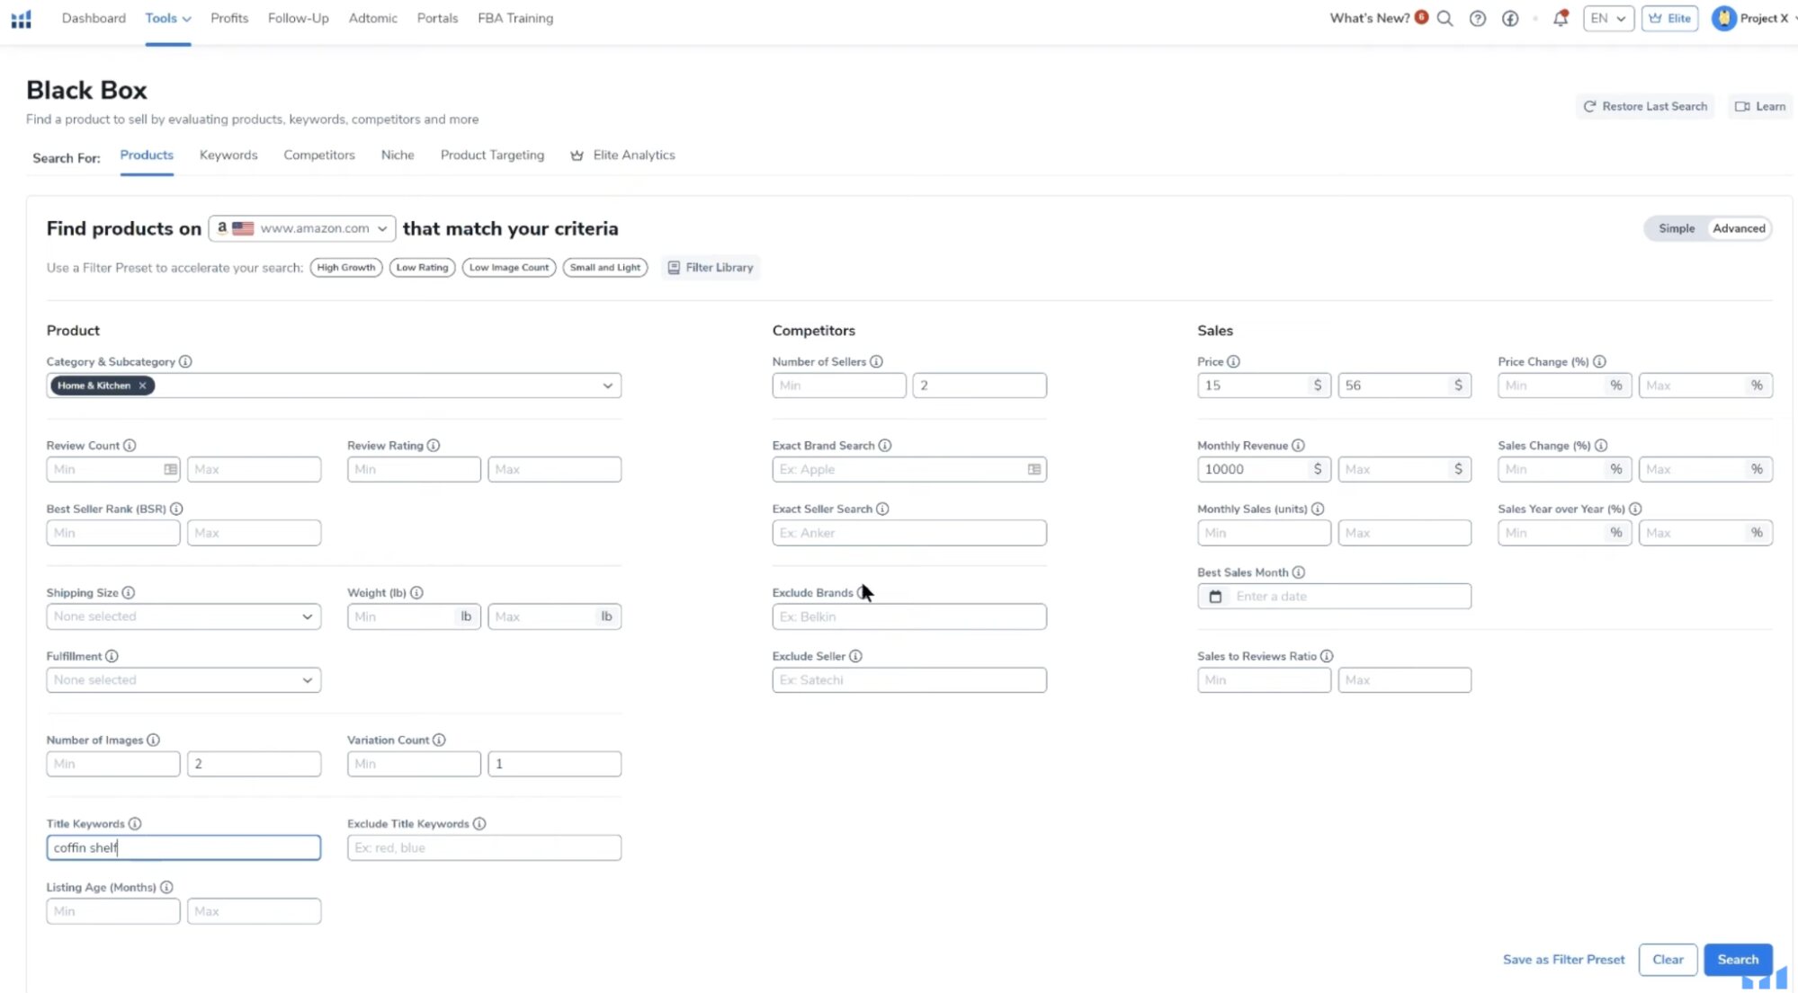Click the Clear button

click(x=1668, y=959)
